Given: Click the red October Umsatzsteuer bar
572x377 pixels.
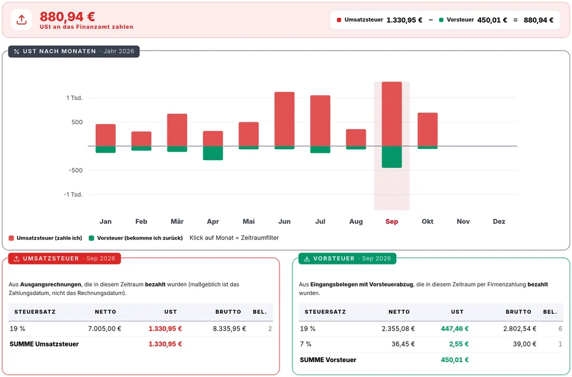Looking at the screenshot, I should tap(428, 129).
